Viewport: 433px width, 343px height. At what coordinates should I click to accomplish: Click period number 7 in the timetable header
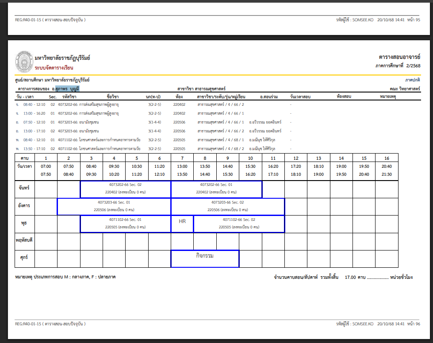182,158
